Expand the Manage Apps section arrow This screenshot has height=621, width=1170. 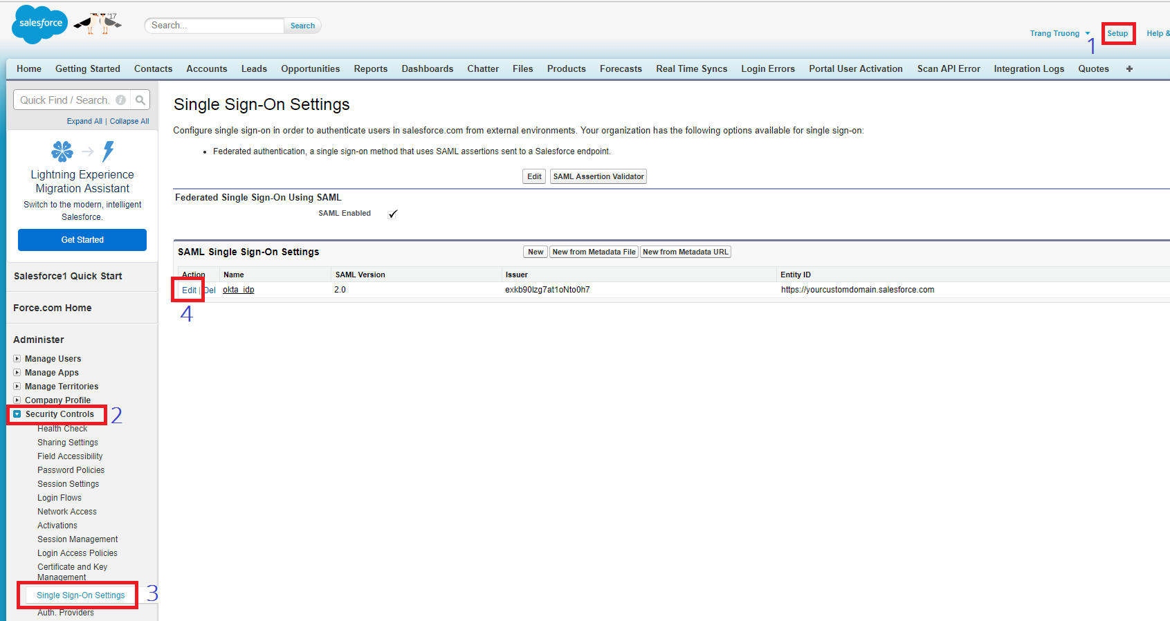[17, 373]
